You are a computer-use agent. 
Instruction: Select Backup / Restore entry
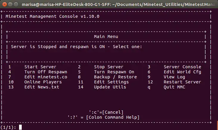coord(115,77)
